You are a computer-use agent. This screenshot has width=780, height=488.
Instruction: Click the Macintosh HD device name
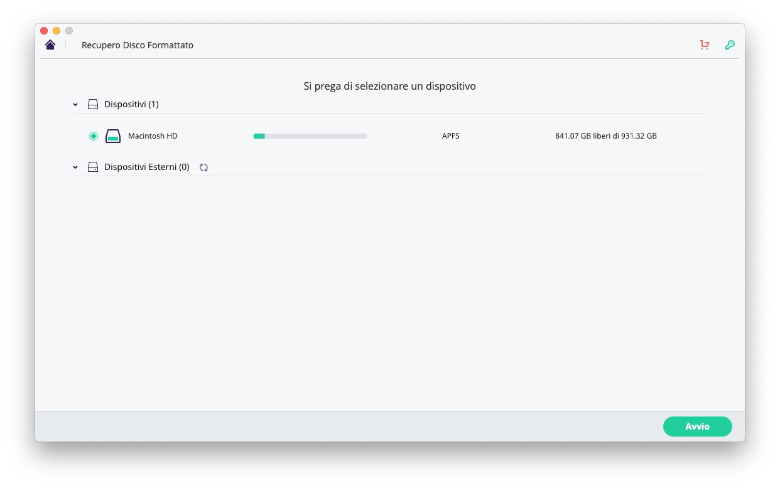coord(153,136)
